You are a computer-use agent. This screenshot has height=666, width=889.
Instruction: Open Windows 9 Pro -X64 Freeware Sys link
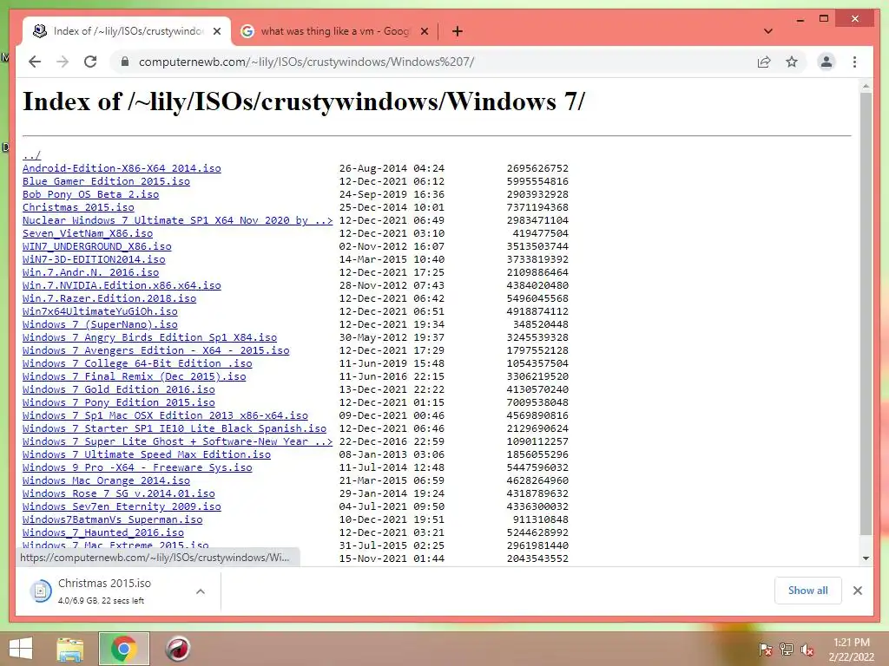pyautogui.click(x=137, y=467)
